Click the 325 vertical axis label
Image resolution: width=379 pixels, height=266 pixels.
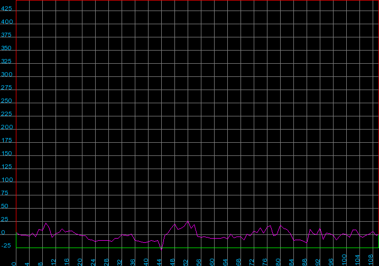(x=6, y=61)
